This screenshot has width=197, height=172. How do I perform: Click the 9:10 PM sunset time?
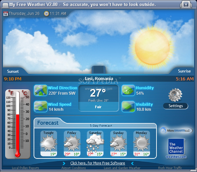(13, 79)
